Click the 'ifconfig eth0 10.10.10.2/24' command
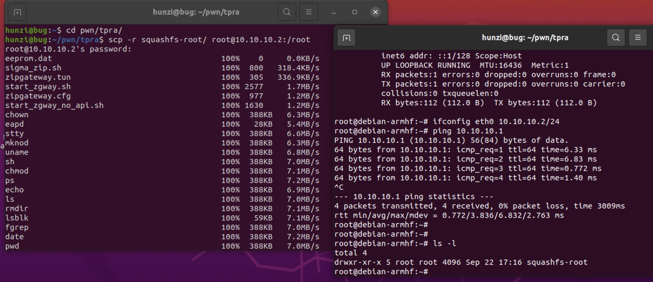Screen dimensions: 653x282 point(496,121)
